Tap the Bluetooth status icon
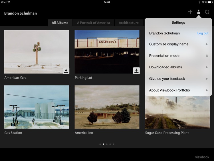Image resolution: width=214 pixels, height=161 pixels. coord(199,2)
